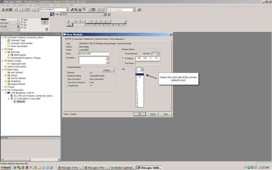The width and height of the screenshot is (272, 170).
Task: Click the Description box down scroll arrow
Action: click(x=107, y=62)
